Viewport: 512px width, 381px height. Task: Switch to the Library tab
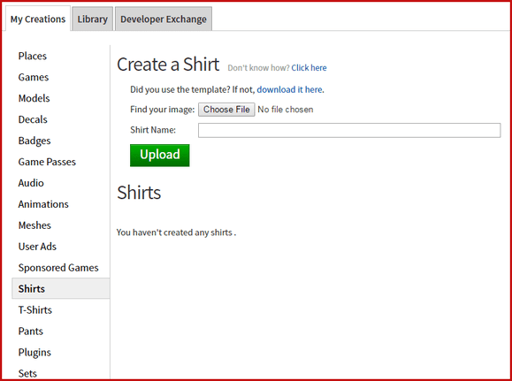[x=93, y=19]
